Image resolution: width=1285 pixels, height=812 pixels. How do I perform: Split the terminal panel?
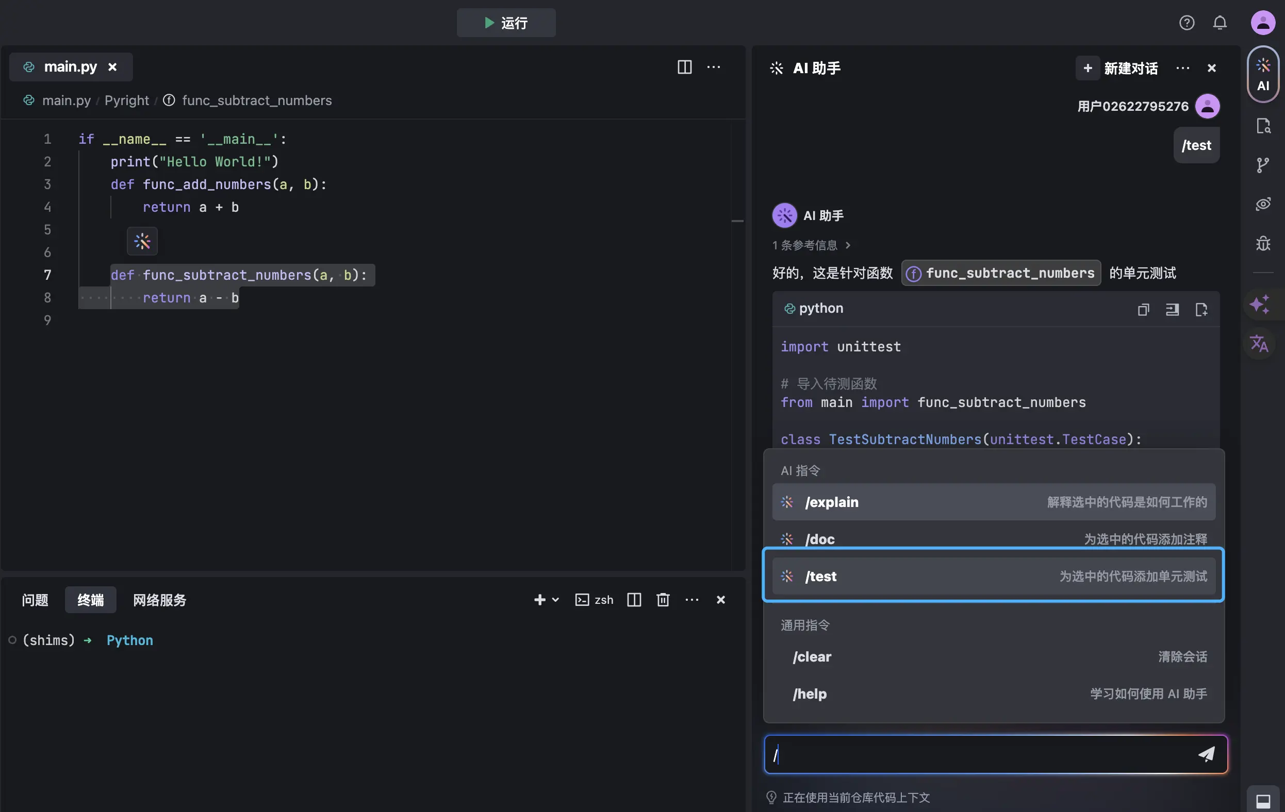(634, 600)
